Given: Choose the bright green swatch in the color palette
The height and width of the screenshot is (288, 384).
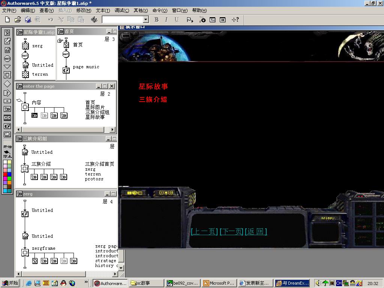Looking at the screenshot, I should 9,178.
